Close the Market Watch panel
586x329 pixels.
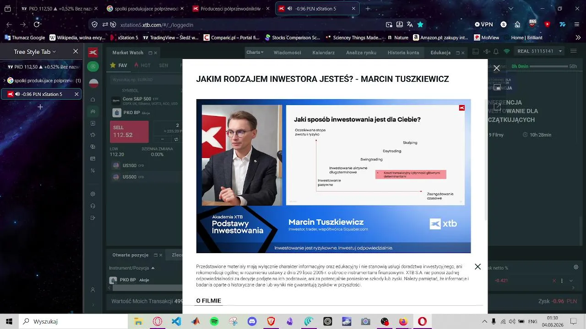156,53
